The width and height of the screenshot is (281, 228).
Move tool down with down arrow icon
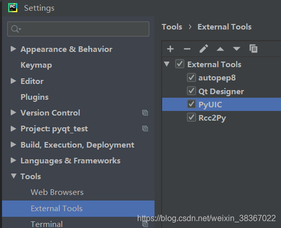(237, 49)
